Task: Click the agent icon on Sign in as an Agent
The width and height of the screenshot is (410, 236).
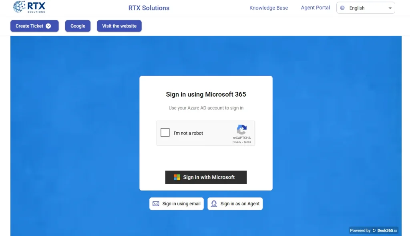Action: pyautogui.click(x=214, y=203)
